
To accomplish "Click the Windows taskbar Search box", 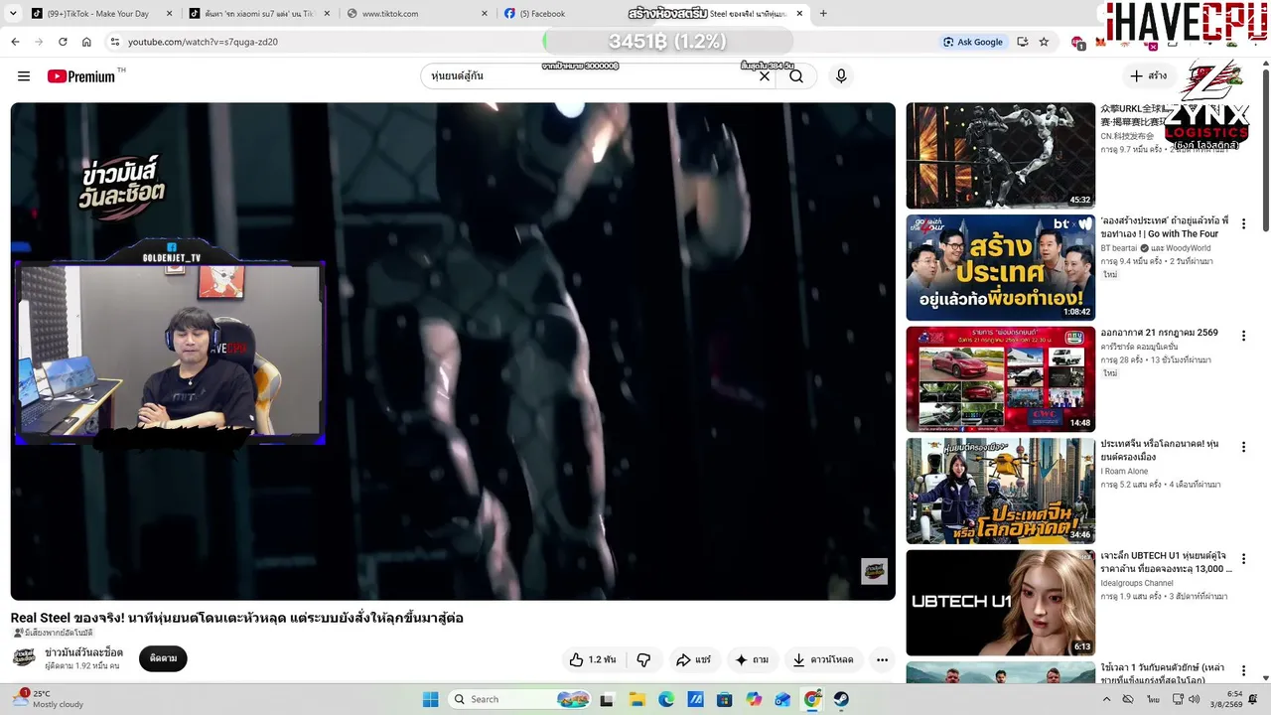I will click(520, 699).
